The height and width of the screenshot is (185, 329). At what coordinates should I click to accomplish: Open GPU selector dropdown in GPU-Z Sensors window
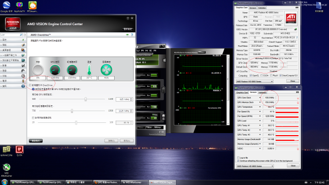pos(255,166)
